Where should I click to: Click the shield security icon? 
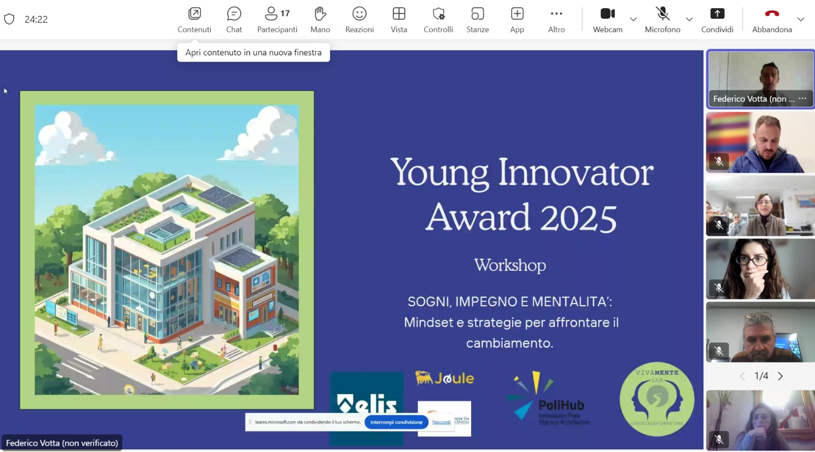[x=9, y=19]
